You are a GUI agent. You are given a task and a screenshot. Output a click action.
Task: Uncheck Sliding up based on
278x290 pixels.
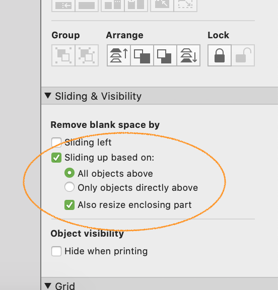56,158
